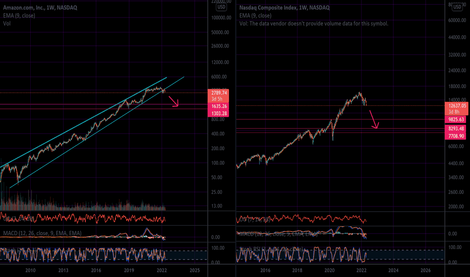This screenshot has height=277, width=470.
Task: Click the 800.00 tick on Amazon price axis
Action: coord(218,119)
